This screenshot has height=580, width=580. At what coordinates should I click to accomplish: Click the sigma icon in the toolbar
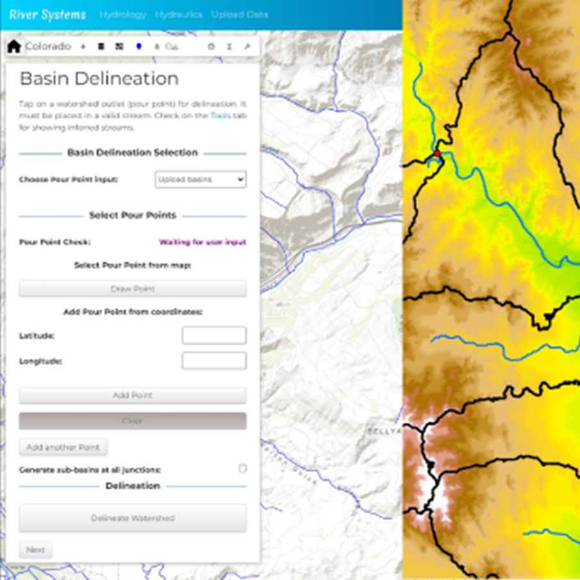pos(228,47)
